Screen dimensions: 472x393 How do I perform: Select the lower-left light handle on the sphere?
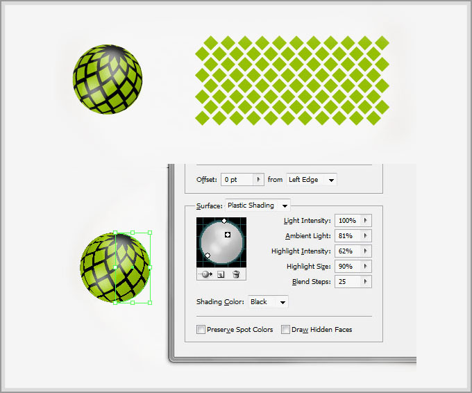[208, 256]
